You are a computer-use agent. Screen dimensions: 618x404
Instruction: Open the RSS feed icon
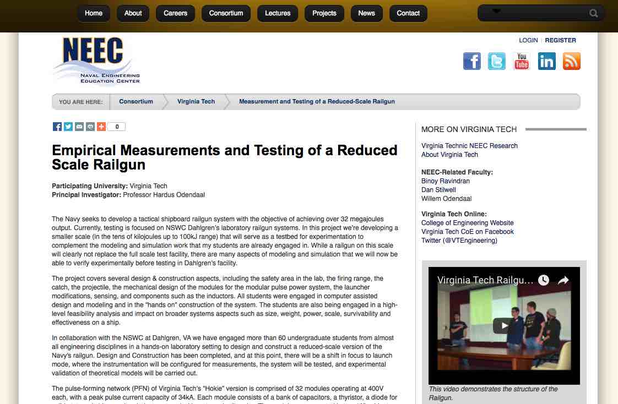[572, 61]
